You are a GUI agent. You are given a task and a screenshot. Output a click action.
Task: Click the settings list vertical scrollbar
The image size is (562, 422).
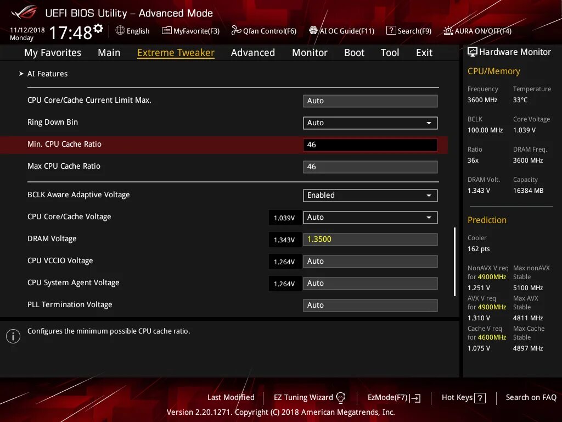(454, 262)
